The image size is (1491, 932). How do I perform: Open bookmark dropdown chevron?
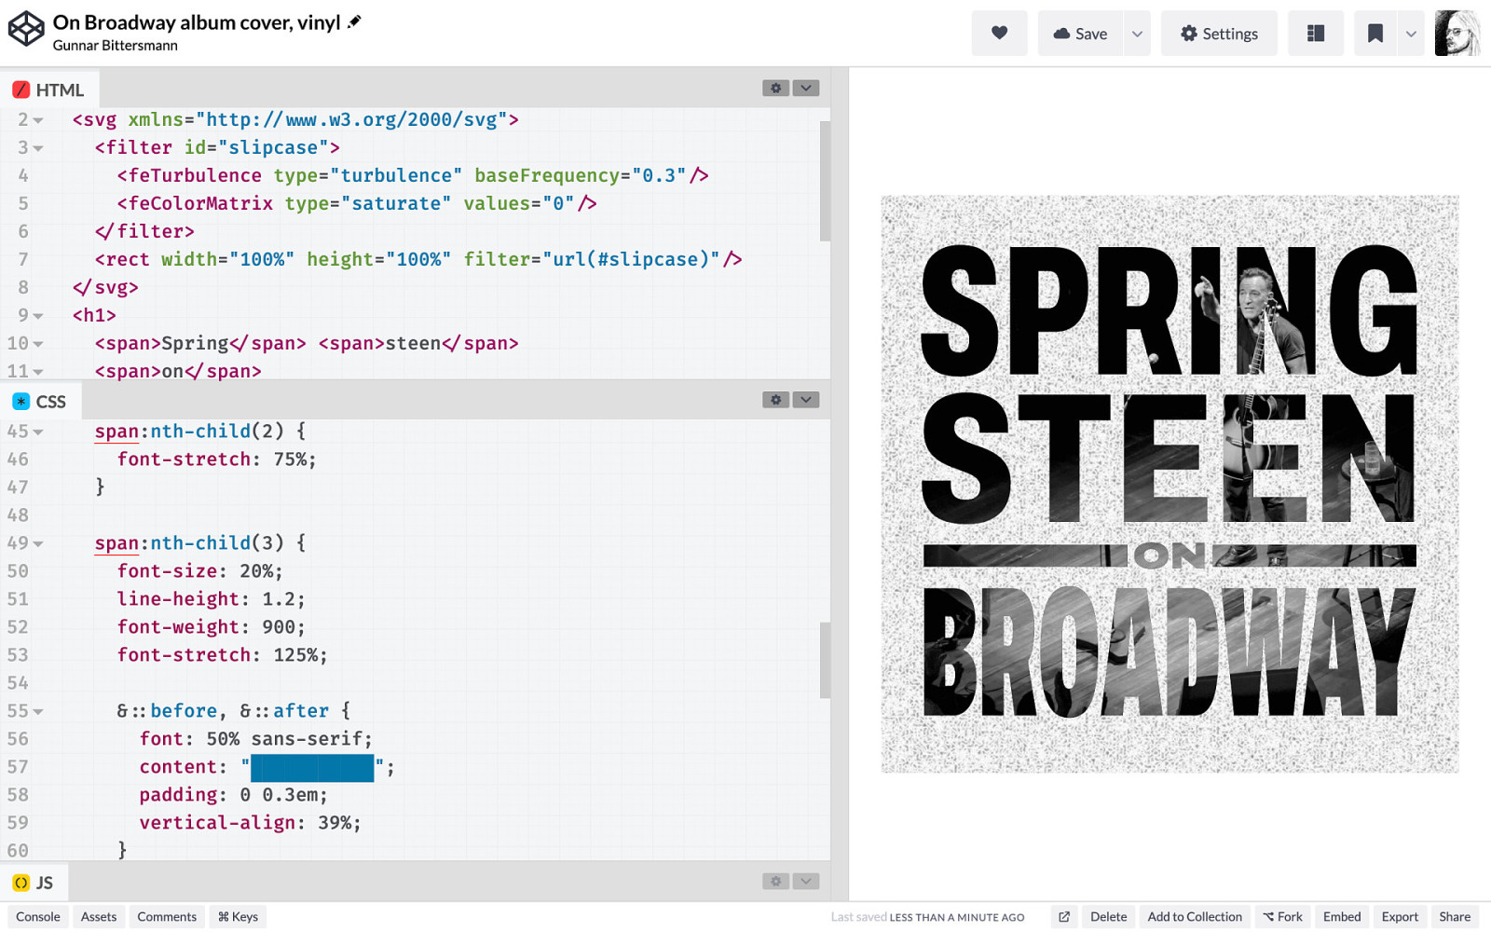click(1411, 34)
